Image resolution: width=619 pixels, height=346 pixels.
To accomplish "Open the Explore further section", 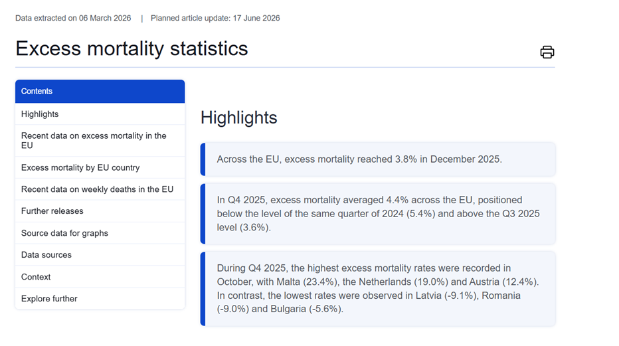I will [49, 299].
